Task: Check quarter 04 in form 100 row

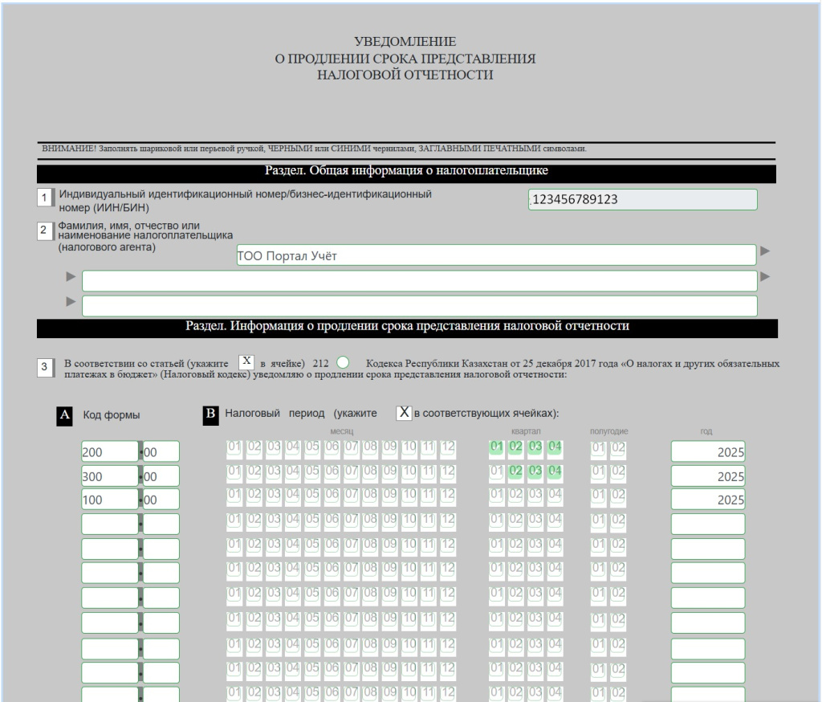Action: (x=554, y=497)
